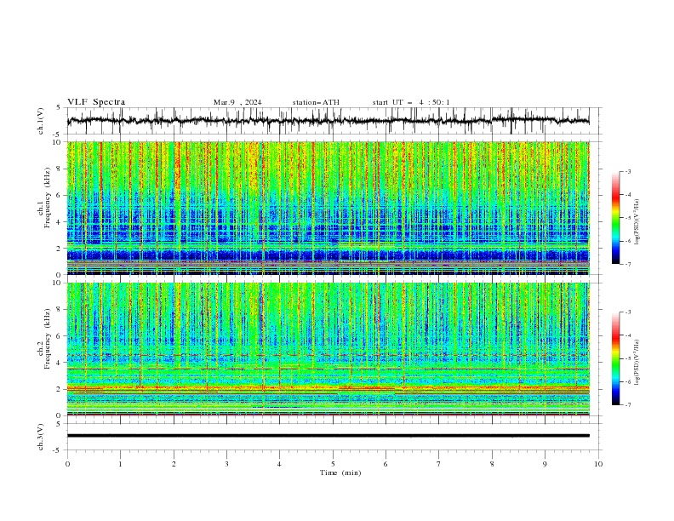Click the 2 kHz tick label on ch.1 axis
The width and height of the screenshot is (674, 521).
(x=60, y=248)
